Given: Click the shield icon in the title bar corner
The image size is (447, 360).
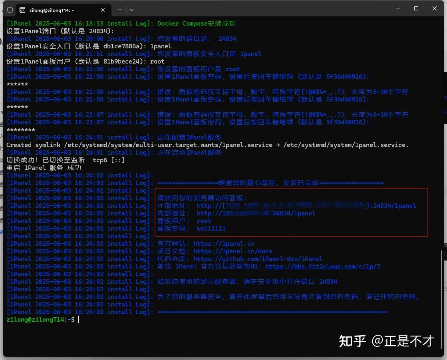Looking at the screenshot, I should tap(10, 10).
